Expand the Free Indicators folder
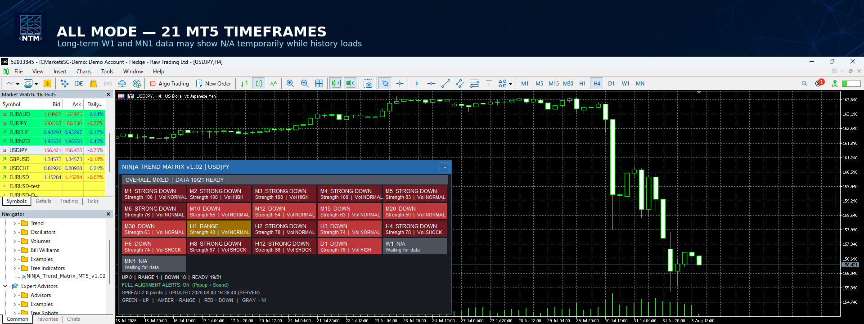This screenshot has width=864, height=324. (15, 268)
